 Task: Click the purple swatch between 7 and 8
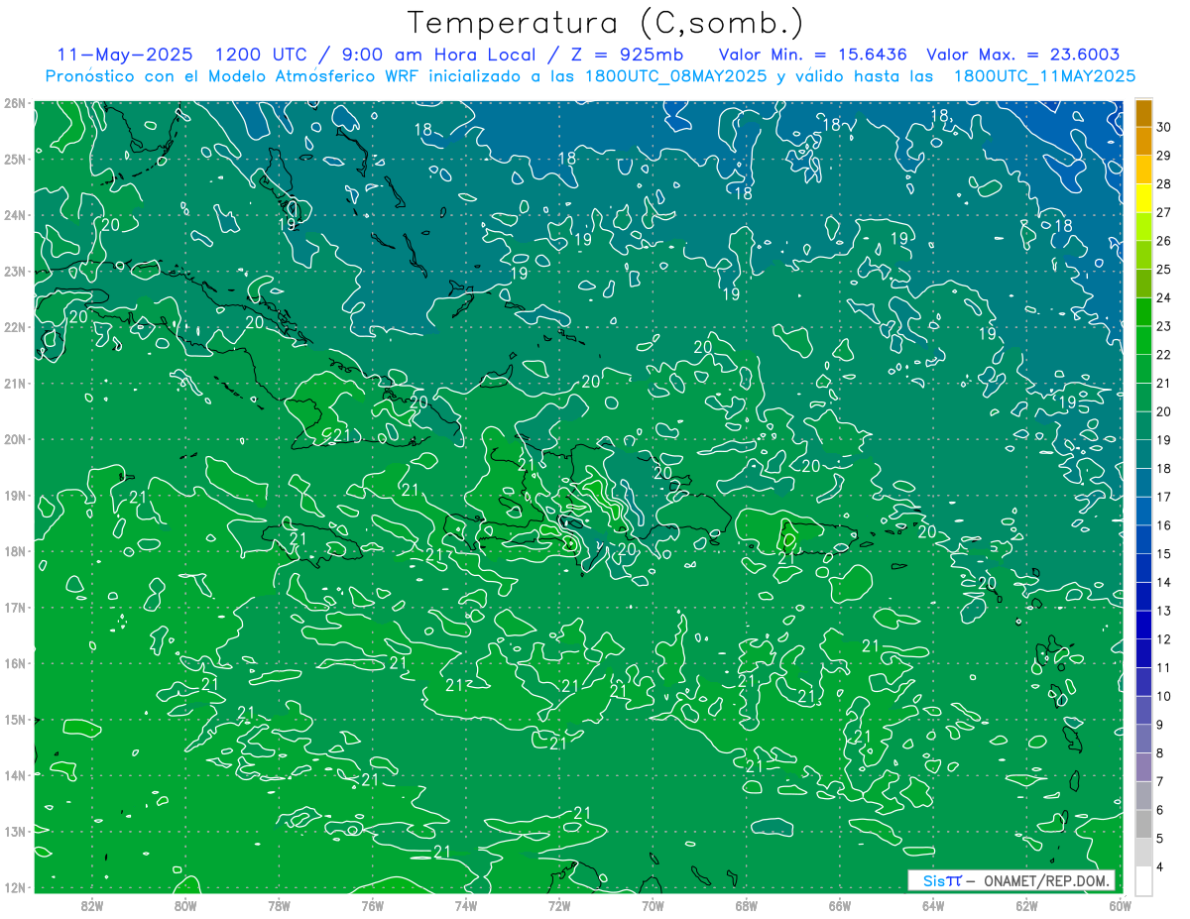click(x=1143, y=766)
